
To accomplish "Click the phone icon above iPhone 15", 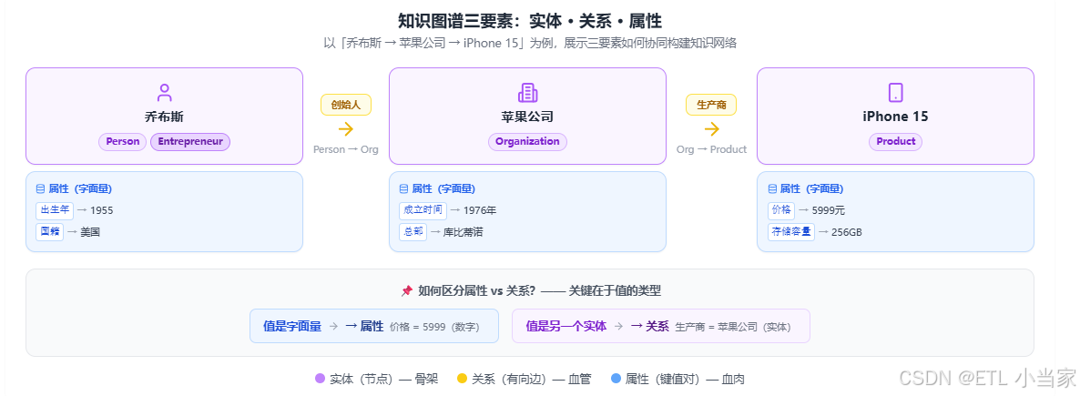I will (895, 92).
